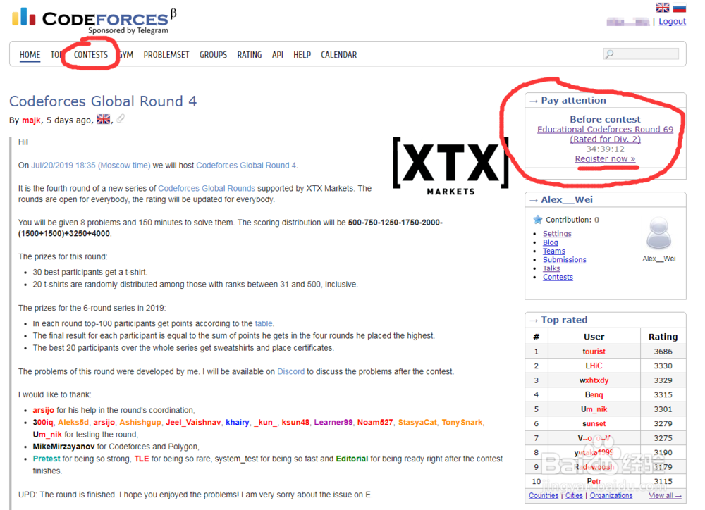
Task: Open LHiC's profile in Top rated
Action: click(x=594, y=366)
